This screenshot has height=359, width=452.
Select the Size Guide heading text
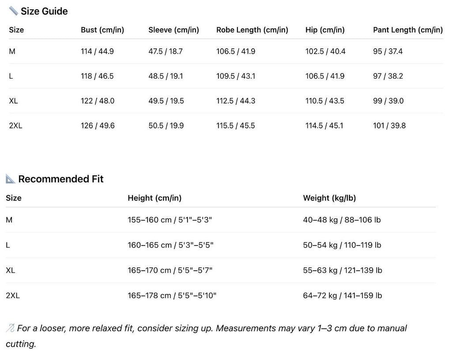pos(44,11)
